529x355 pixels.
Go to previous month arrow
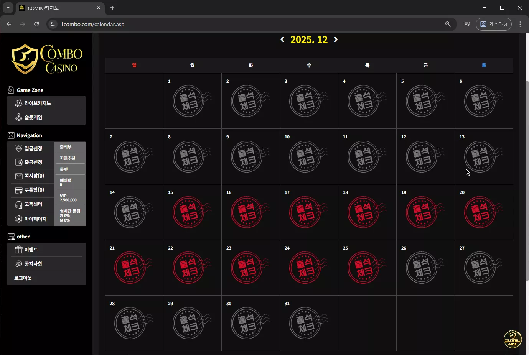(282, 39)
